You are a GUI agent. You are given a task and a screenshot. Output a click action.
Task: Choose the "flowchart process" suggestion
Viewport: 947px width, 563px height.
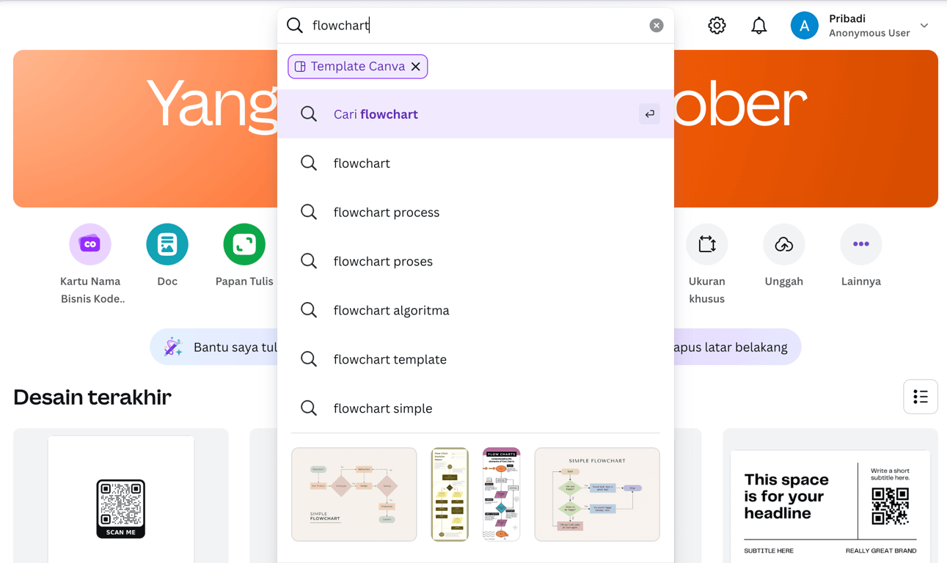point(387,213)
